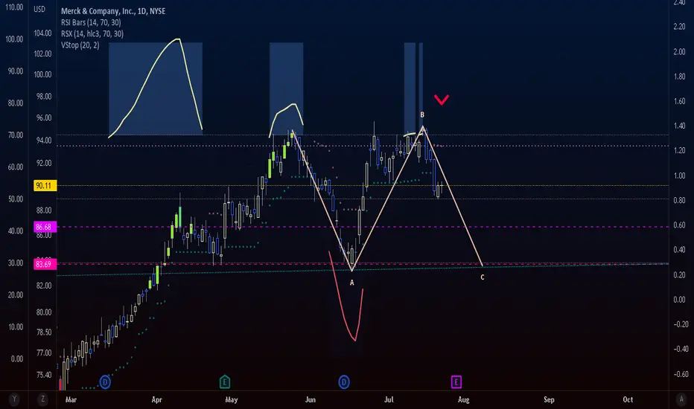Click the 50.00 value on left scale
Screen dimensions: 694x409
click(x=15, y=199)
